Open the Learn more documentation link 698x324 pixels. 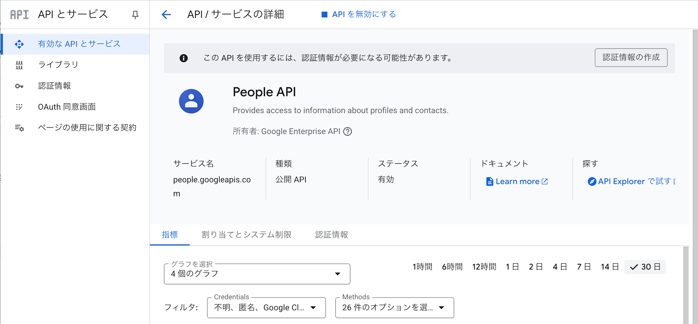point(517,181)
